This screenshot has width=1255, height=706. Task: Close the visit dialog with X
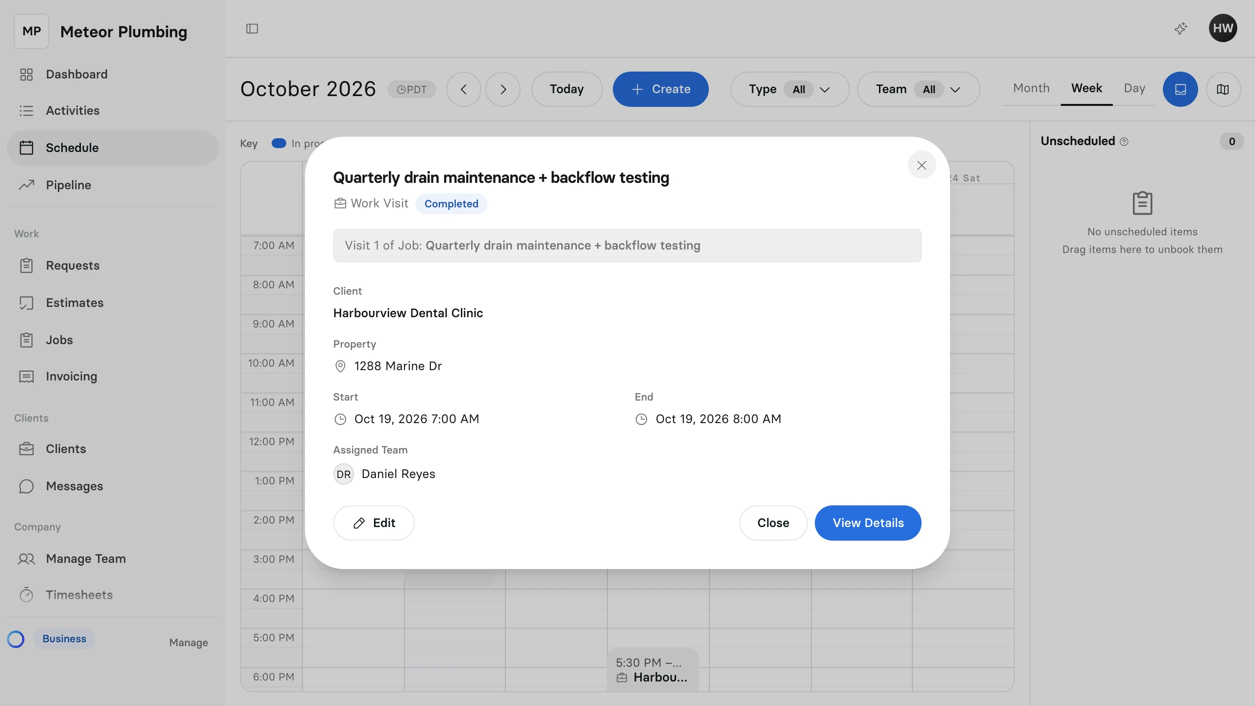tap(922, 165)
